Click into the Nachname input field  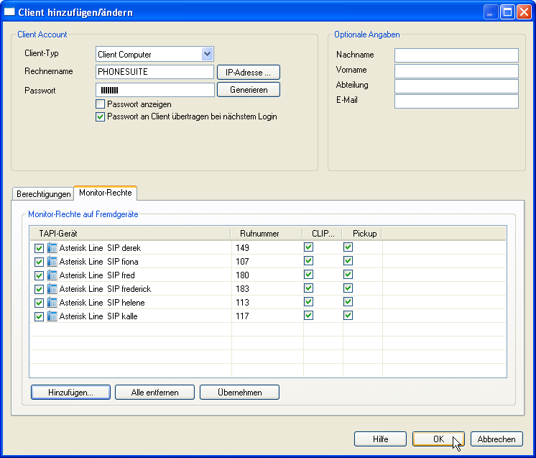[456, 55]
